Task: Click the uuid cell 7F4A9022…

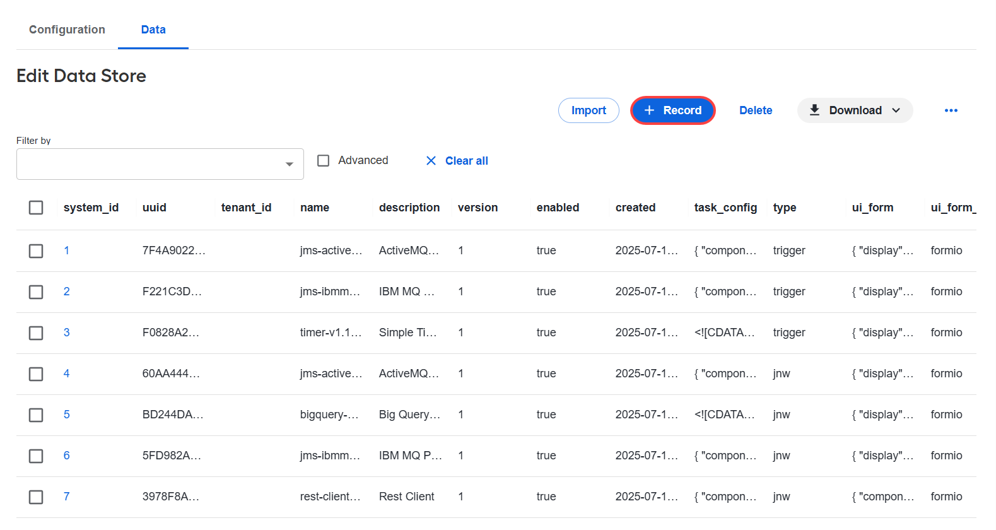Action: point(174,250)
